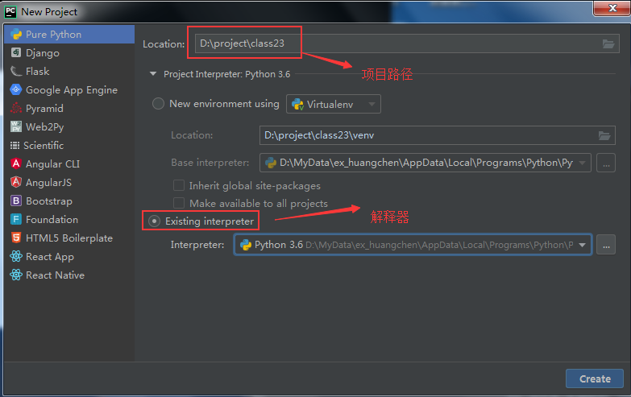631x397 pixels.
Task: Pick the Foundation icon
Action: click(16, 219)
